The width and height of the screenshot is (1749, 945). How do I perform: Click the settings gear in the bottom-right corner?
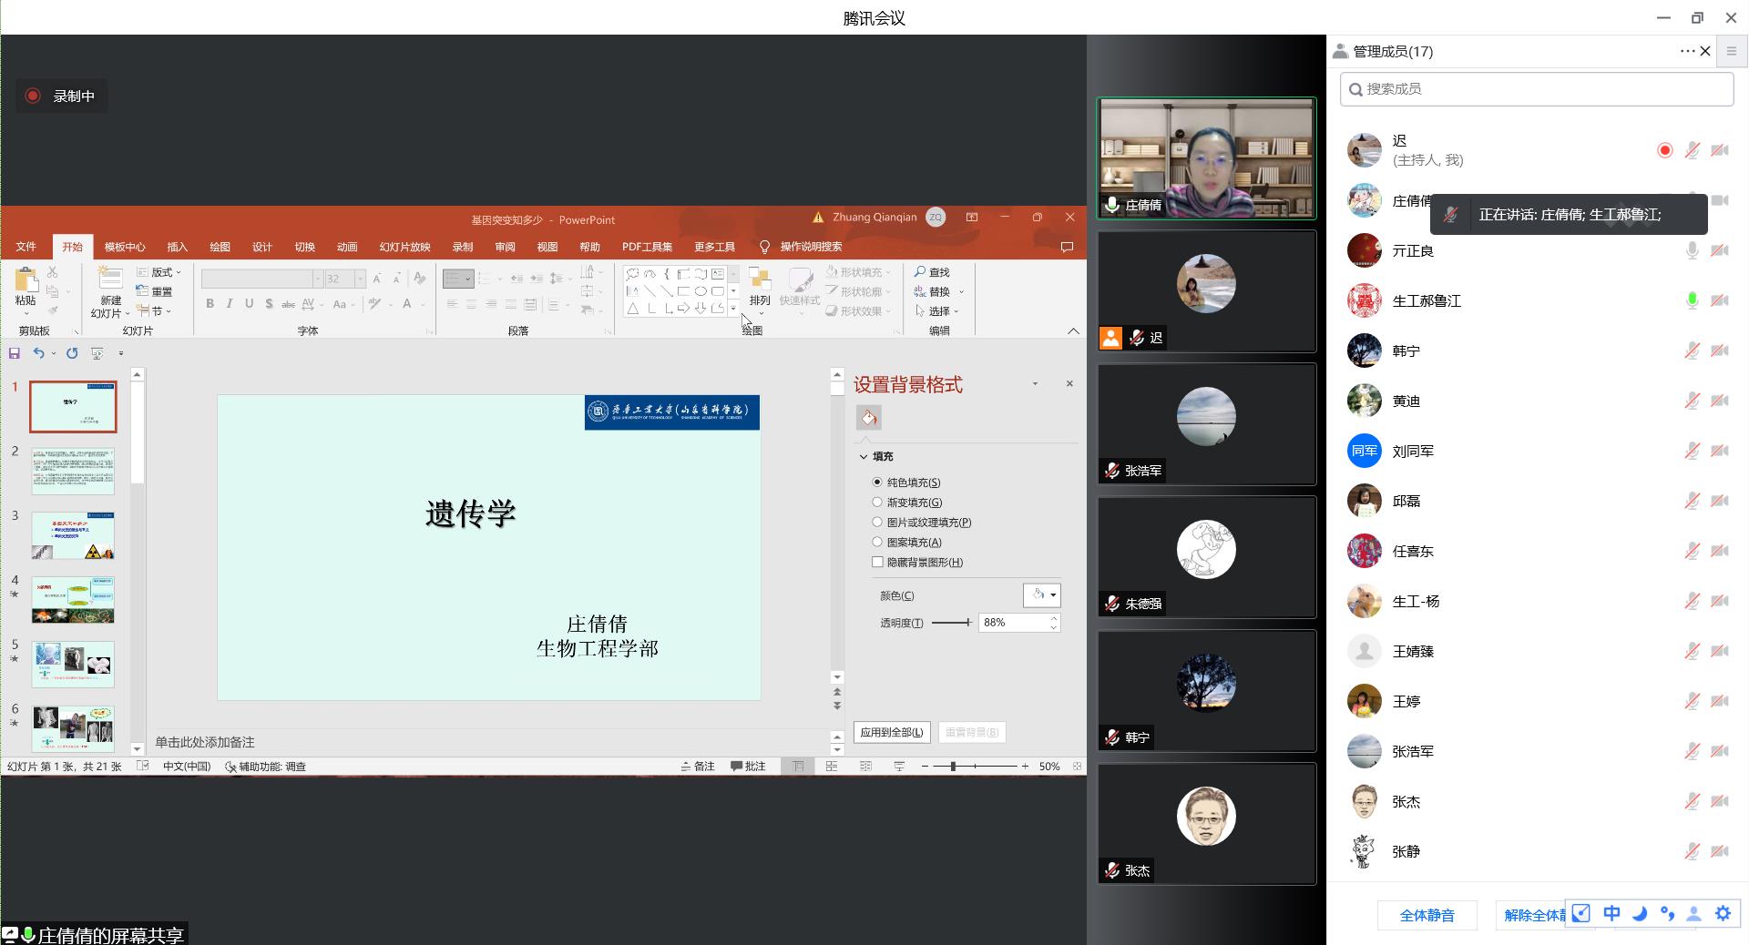(1723, 913)
